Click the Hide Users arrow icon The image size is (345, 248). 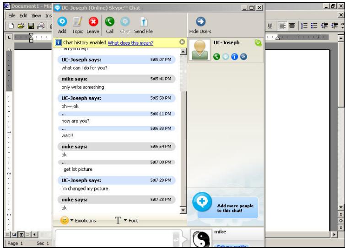coord(200,22)
